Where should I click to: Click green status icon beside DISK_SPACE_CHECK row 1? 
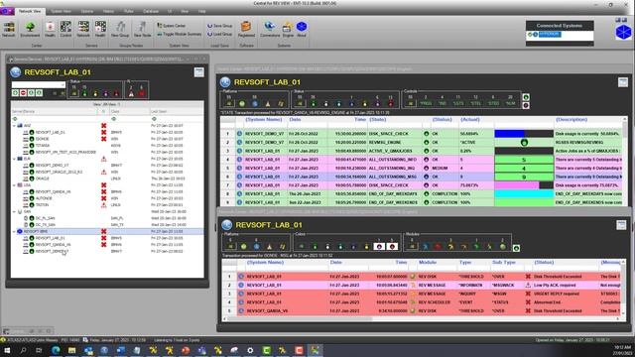coord(426,134)
